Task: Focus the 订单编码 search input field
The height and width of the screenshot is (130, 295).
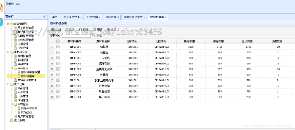Action: coord(76,35)
